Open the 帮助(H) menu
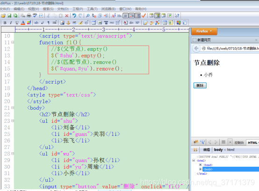Screen dimensions: 259x191 point(141,9)
